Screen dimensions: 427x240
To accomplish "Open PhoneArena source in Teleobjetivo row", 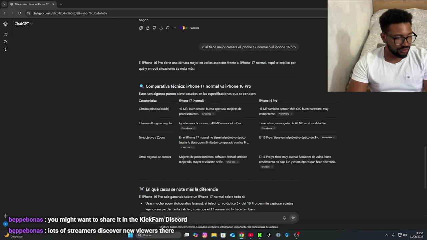I will coord(329,138).
